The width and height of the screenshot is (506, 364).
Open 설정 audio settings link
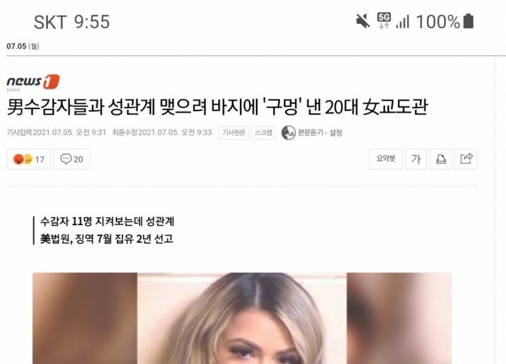[x=336, y=133]
